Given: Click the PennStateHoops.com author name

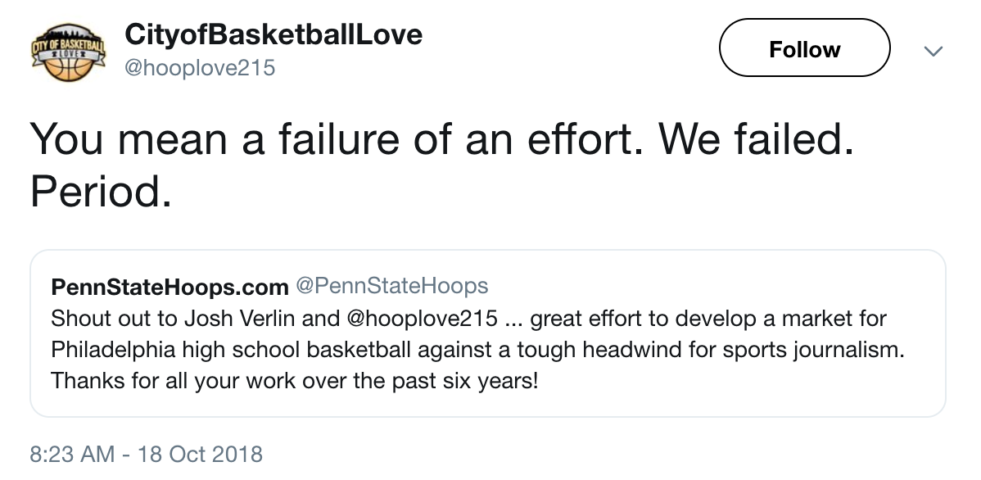Looking at the screenshot, I should (x=170, y=287).
